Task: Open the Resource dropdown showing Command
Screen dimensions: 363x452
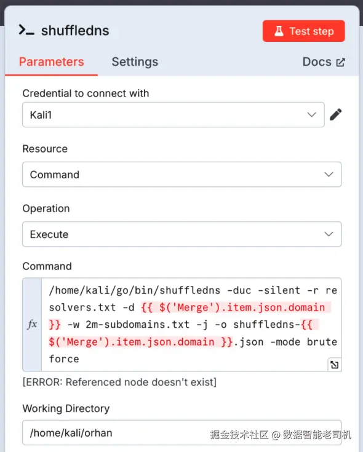Action: [x=182, y=175]
